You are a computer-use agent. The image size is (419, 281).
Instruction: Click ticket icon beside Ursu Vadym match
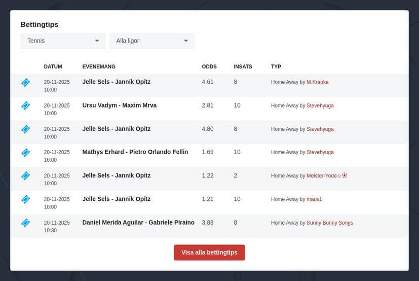25,106
